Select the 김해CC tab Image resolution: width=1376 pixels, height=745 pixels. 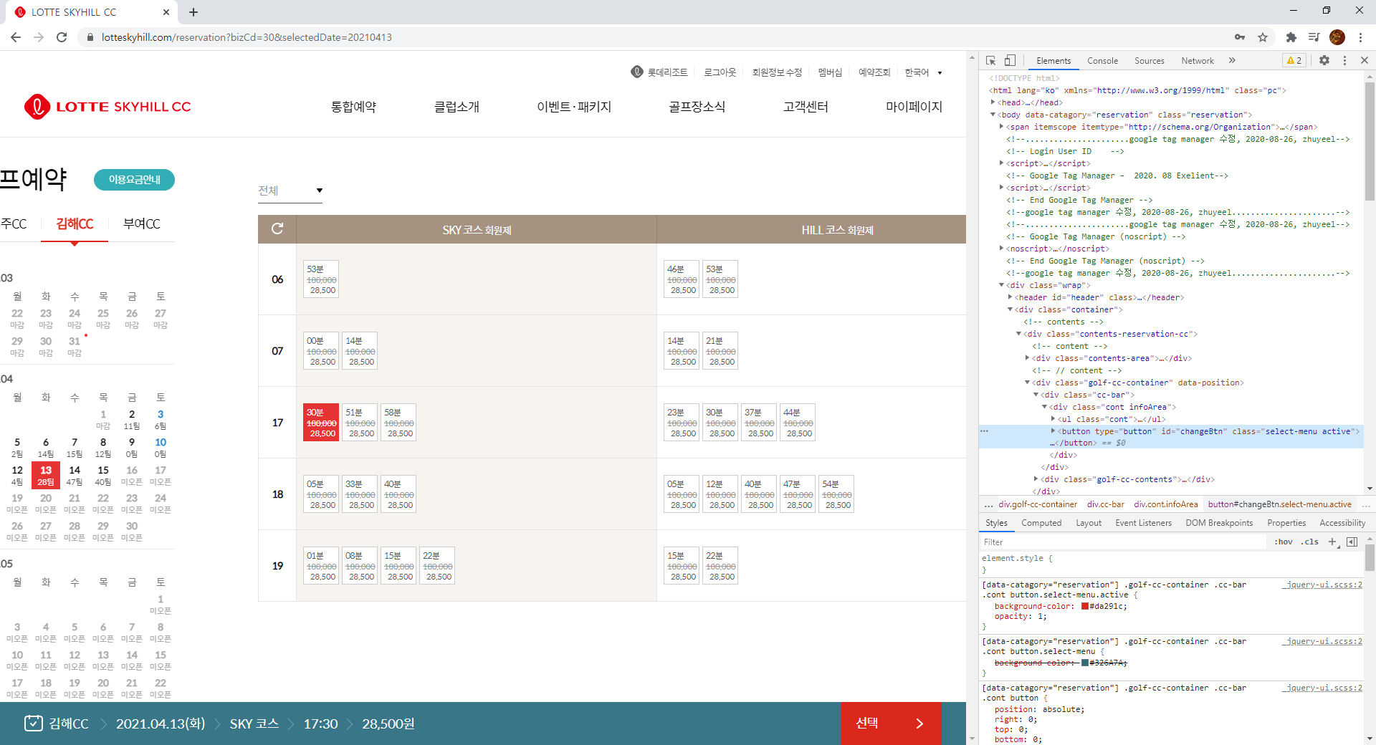click(75, 224)
